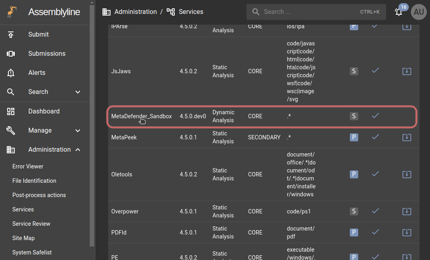Open the AU user avatar menu
Screen dimensions: 430x260
click(419, 12)
